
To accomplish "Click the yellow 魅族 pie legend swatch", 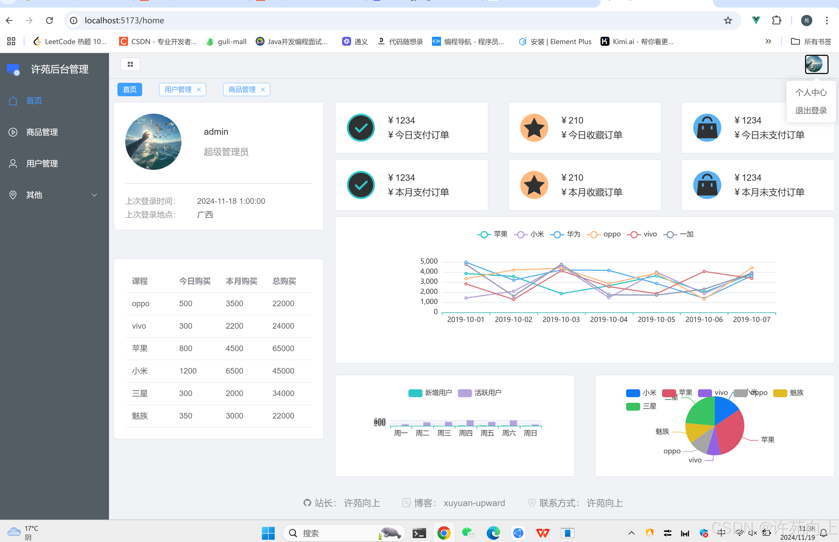I will point(780,393).
